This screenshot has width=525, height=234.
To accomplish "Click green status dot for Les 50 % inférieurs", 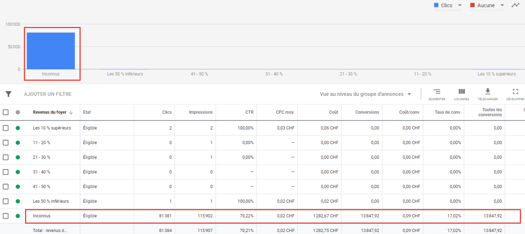I will pyautogui.click(x=17, y=201).
